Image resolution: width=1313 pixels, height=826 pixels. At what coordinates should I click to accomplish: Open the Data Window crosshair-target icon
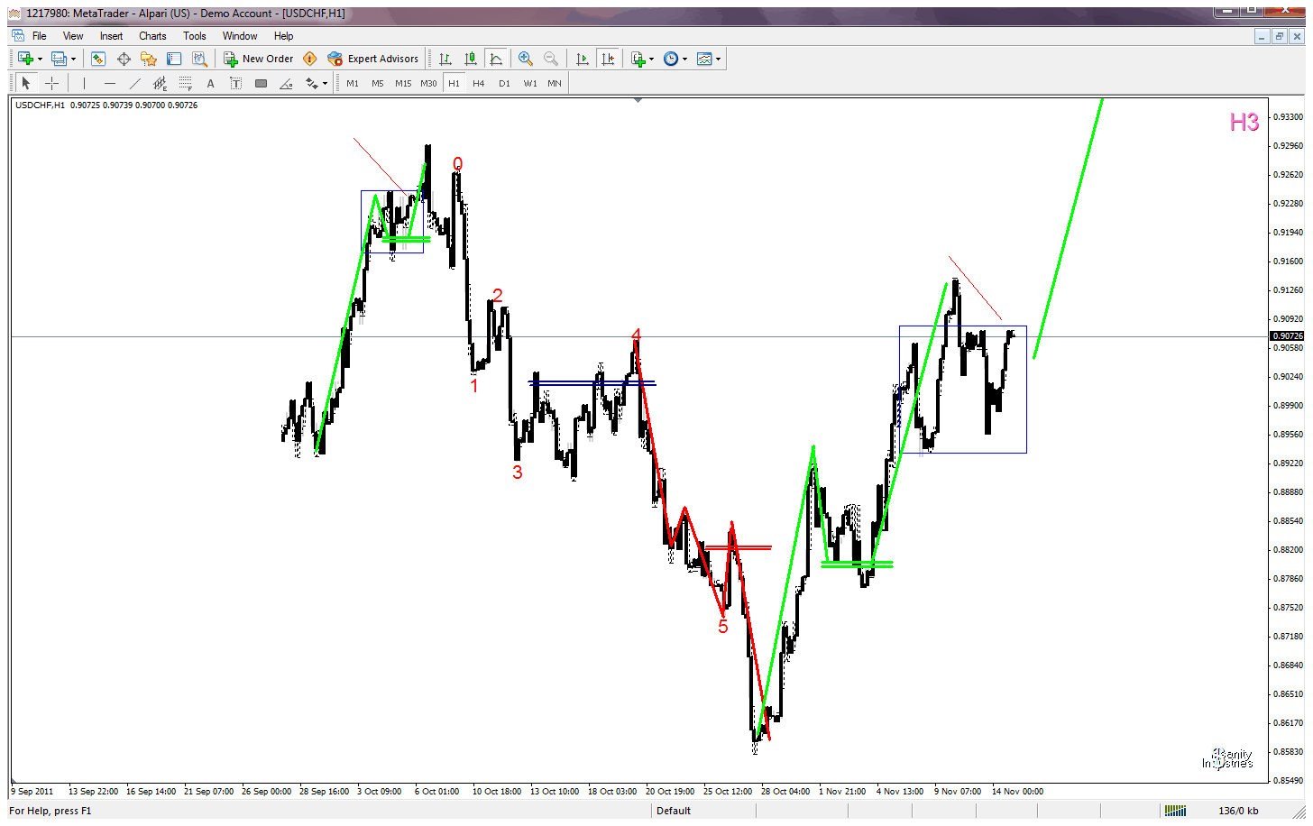pyautogui.click(x=124, y=59)
